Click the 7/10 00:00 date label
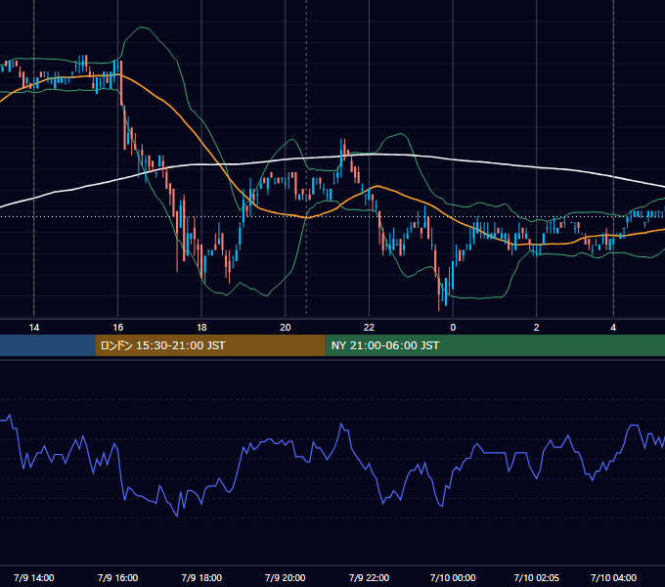This screenshot has height=587, width=665. 453,577
